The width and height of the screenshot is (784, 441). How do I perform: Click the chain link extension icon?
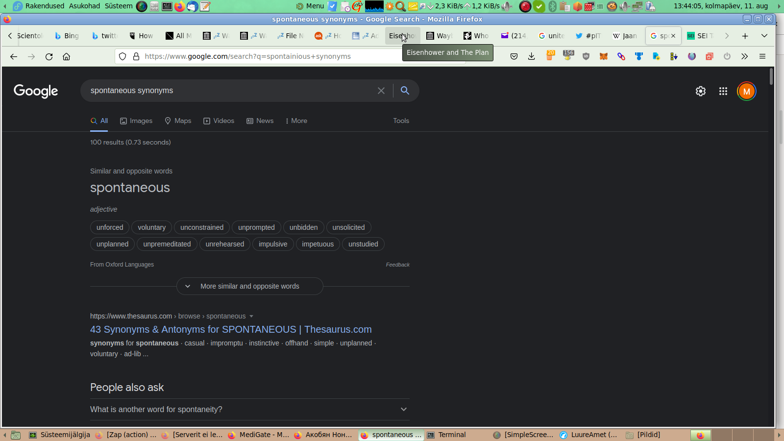pos(621,56)
